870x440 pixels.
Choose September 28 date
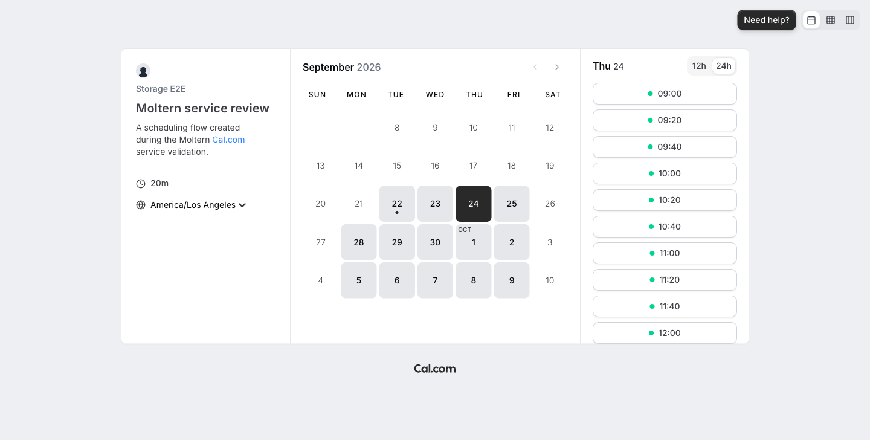pos(359,242)
